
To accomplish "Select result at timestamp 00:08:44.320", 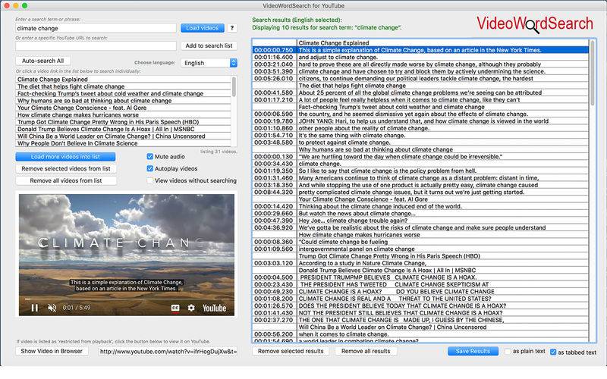I will [x=421, y=192].
